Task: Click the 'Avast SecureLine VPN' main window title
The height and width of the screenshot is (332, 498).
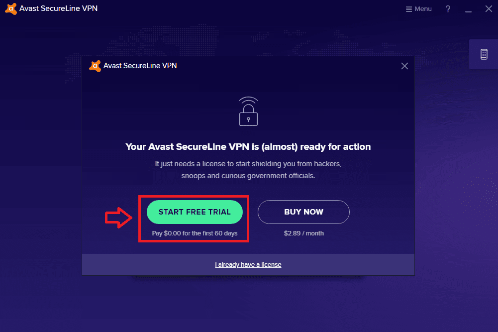Action: (58, 8)
